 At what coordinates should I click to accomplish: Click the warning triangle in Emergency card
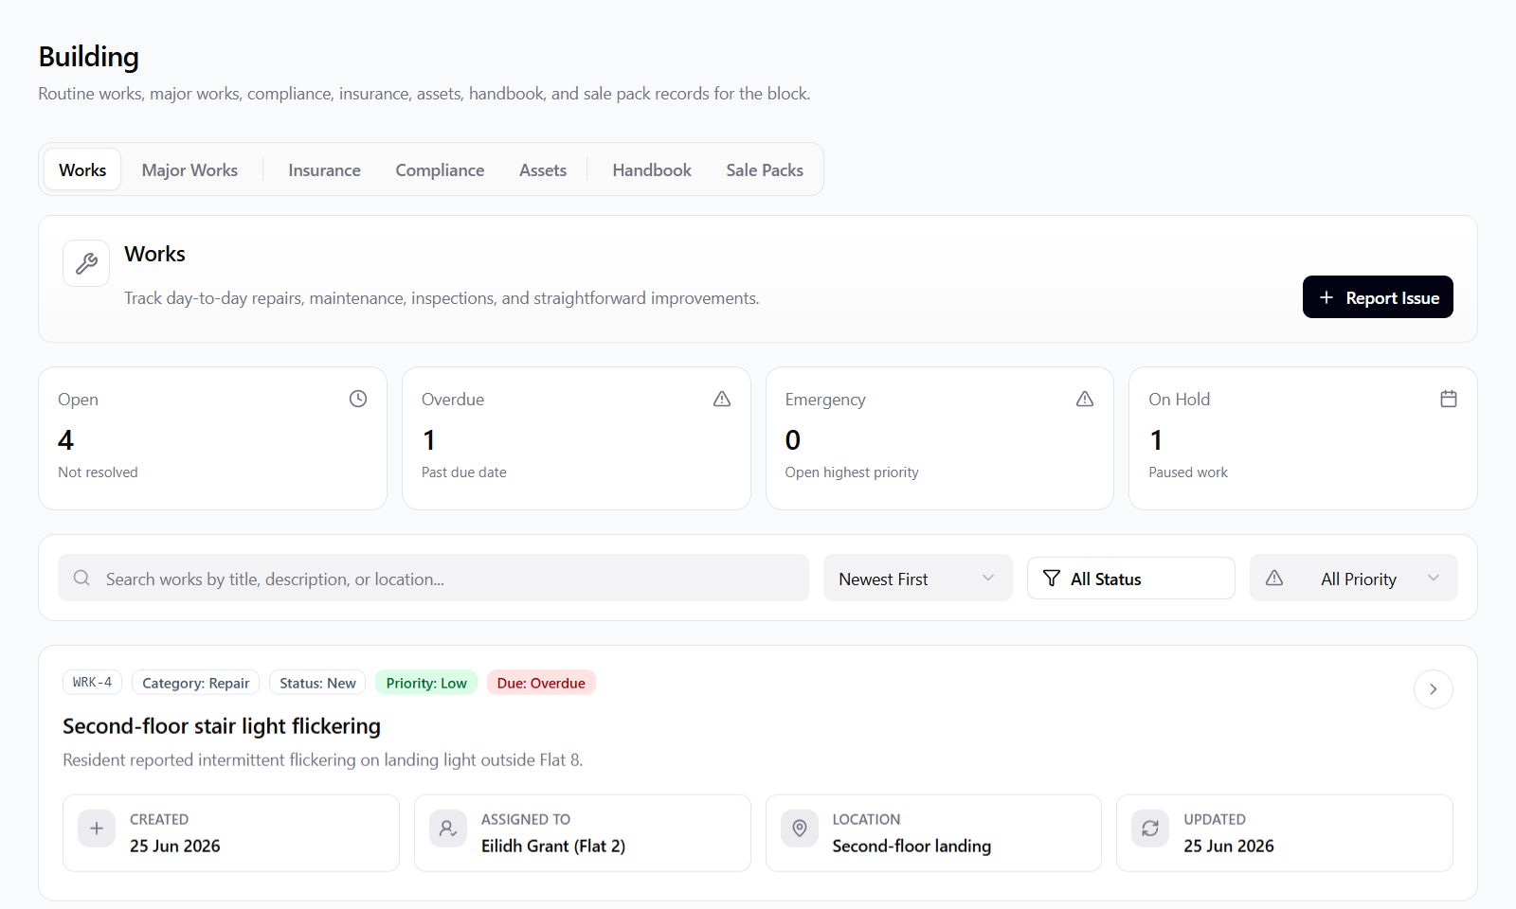1085,399
